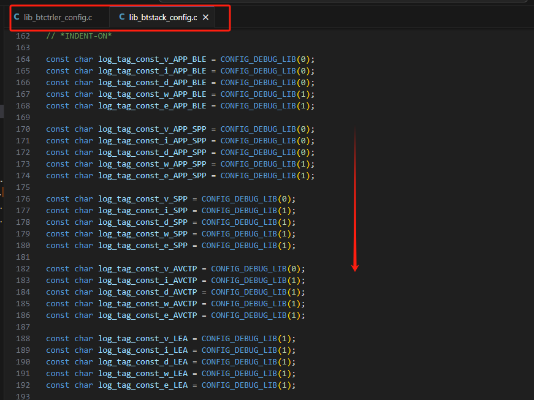Click the log_tag_const_i_LEA identifier
Image resolution: width=534 pixels, height=400 pixels.
(143, 350)
